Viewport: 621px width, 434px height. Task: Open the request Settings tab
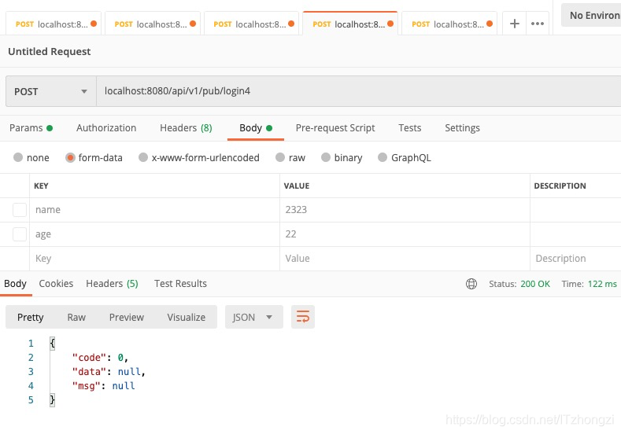pyautogui.click(x=462, y=128)
